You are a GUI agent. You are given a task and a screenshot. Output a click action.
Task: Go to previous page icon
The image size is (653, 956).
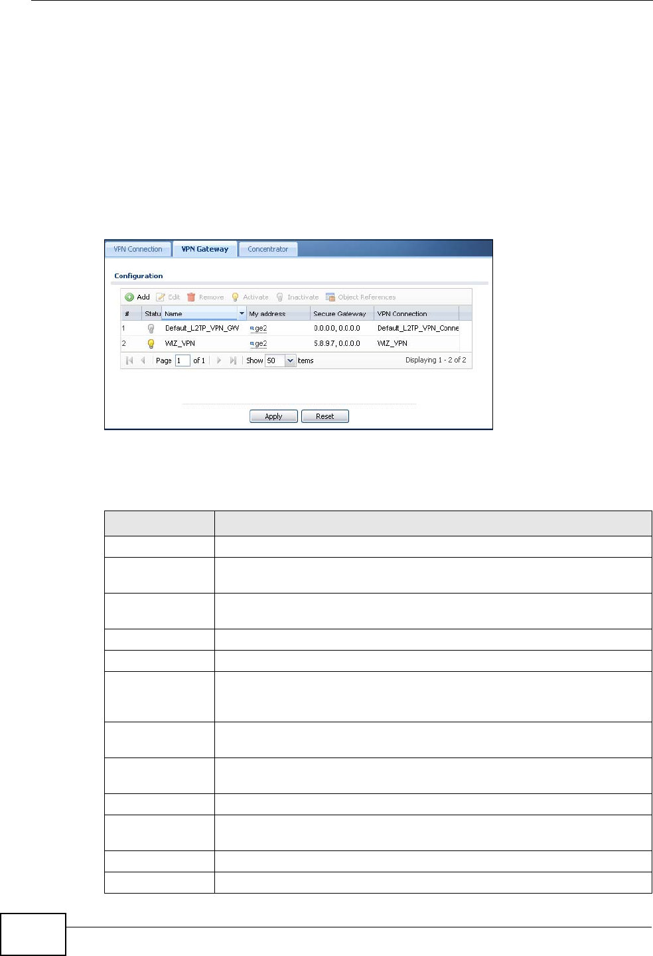tap(143, 360)
